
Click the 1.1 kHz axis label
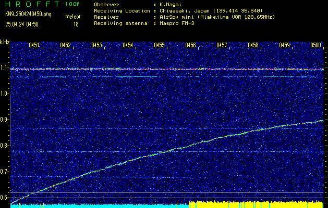(x=4, y=68)
